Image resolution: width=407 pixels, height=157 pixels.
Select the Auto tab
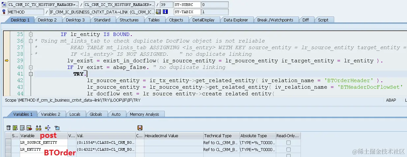pyautogui.click(x=116, y=114)
